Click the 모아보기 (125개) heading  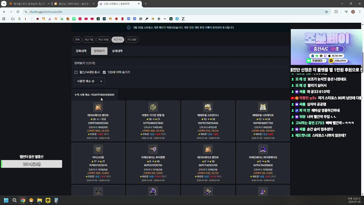pyautogui.click(x=85, y=63)
